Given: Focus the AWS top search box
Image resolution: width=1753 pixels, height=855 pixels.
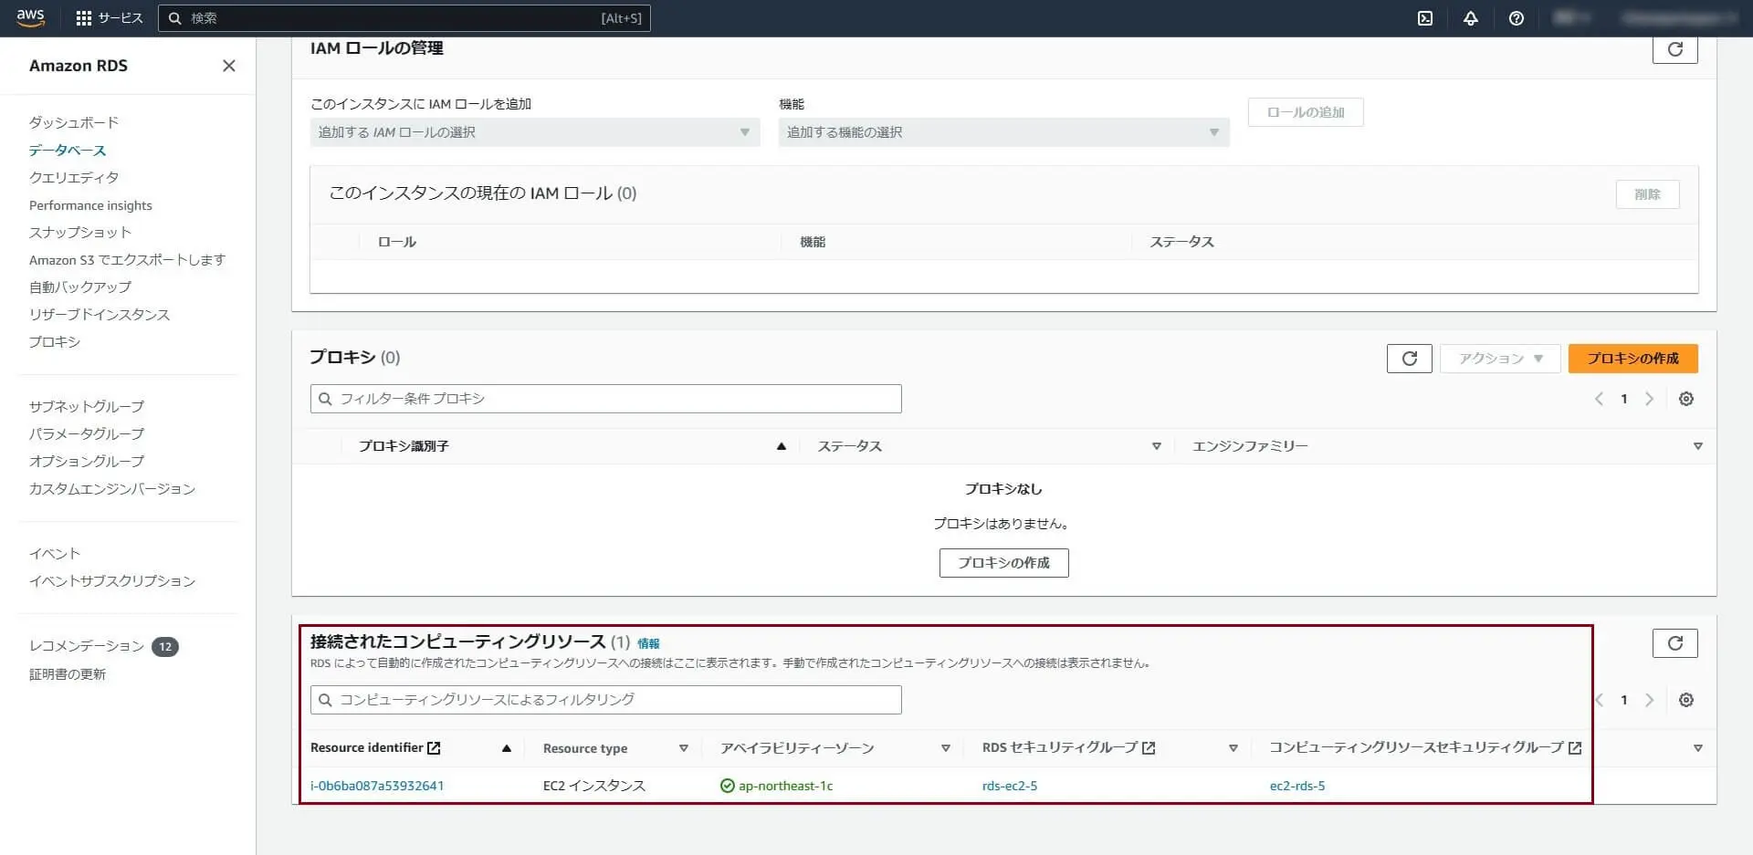Looking at the screenshot, I should click(x=404, y=18).
